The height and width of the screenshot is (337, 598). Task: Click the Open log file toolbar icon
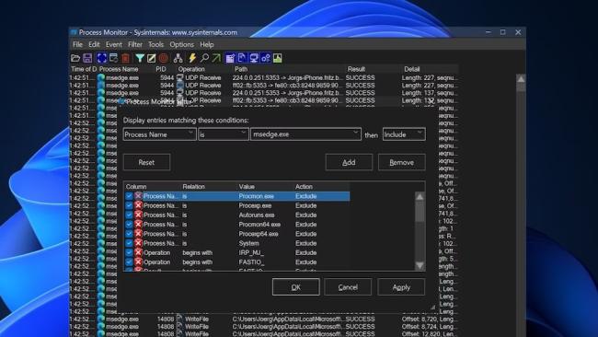(x=75, y=58)
